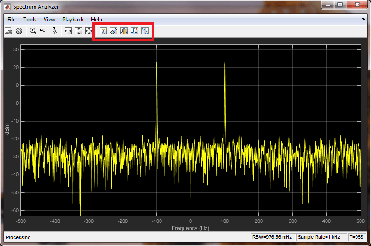Screen dimensions: 371x246
Task: Open Configuration Properties gear icon
Action: 19,31
